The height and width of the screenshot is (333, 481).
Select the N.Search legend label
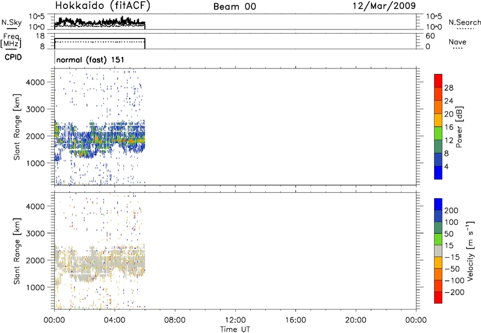[x=464, y=22]
